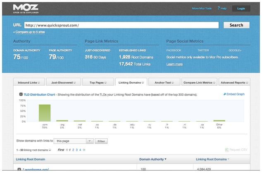Click the '318 60 Days' just-discovered value
Image resolution: width=262 pixels, height=173 pixels.
pyautogui.click(x=95, y=57)
